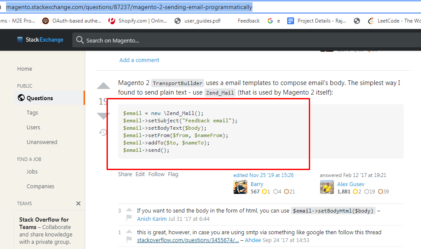
Task: Open Tags in the left sidebar
Action: [32, 113]
